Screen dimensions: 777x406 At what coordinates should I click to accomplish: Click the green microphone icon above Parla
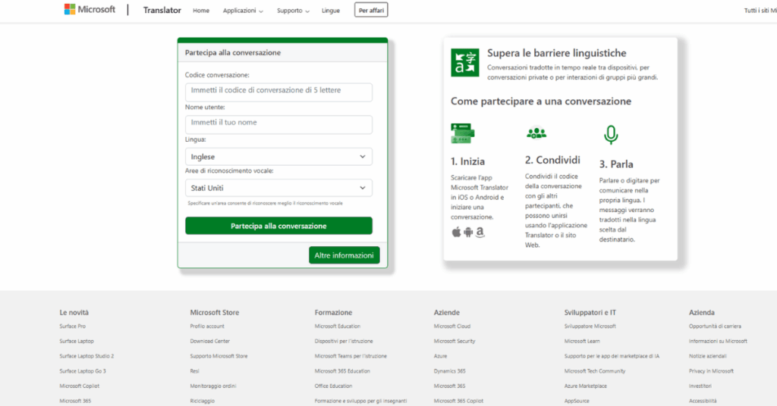[x=610, y=135]
